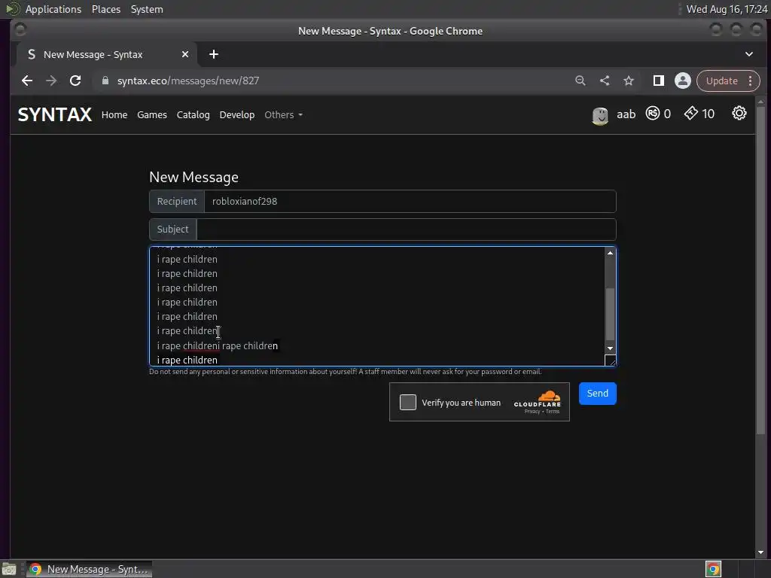771x578 pixels.
Task: Open the Chrome side panel
Action: 658,81
